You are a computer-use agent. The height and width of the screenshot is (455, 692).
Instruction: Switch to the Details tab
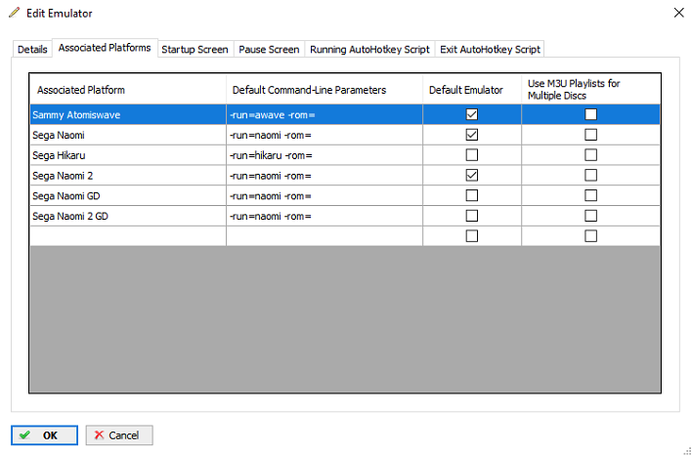click(32, 49)
